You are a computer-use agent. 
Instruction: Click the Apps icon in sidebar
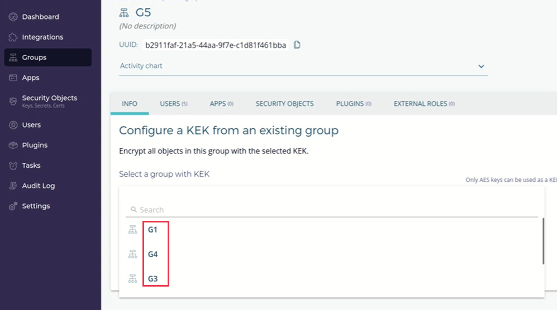coord(13,78)
